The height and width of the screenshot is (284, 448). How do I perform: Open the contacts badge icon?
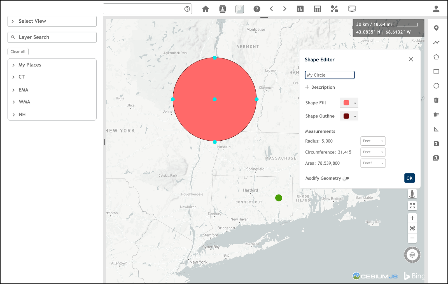(223, 9)
